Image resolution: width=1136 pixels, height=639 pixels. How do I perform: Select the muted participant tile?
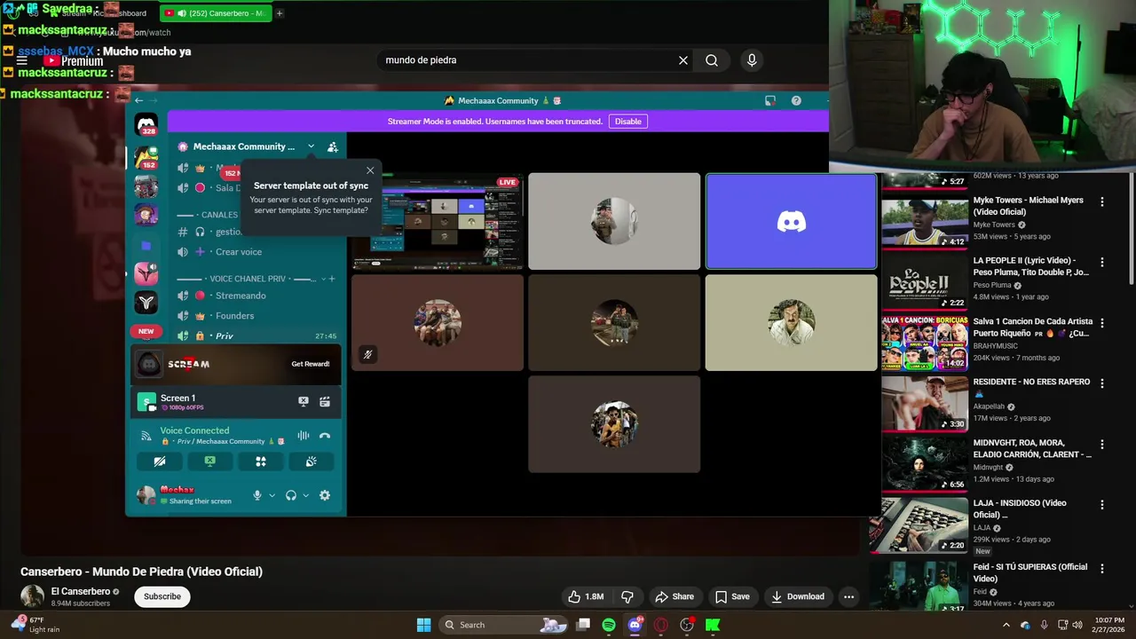(437, 322)
